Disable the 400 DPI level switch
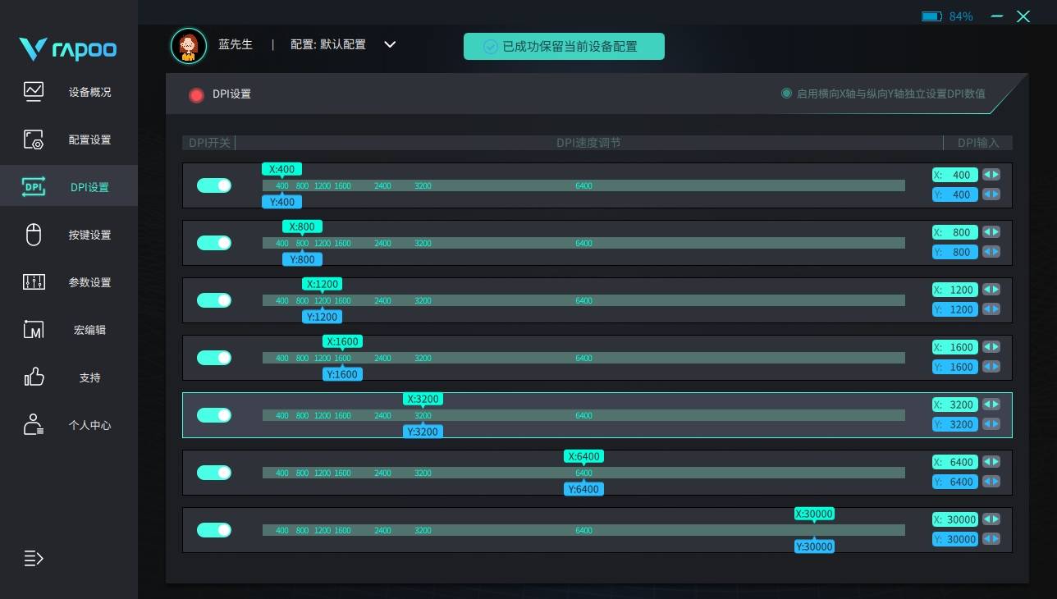Screen dimensions: 1057x599 213,185
